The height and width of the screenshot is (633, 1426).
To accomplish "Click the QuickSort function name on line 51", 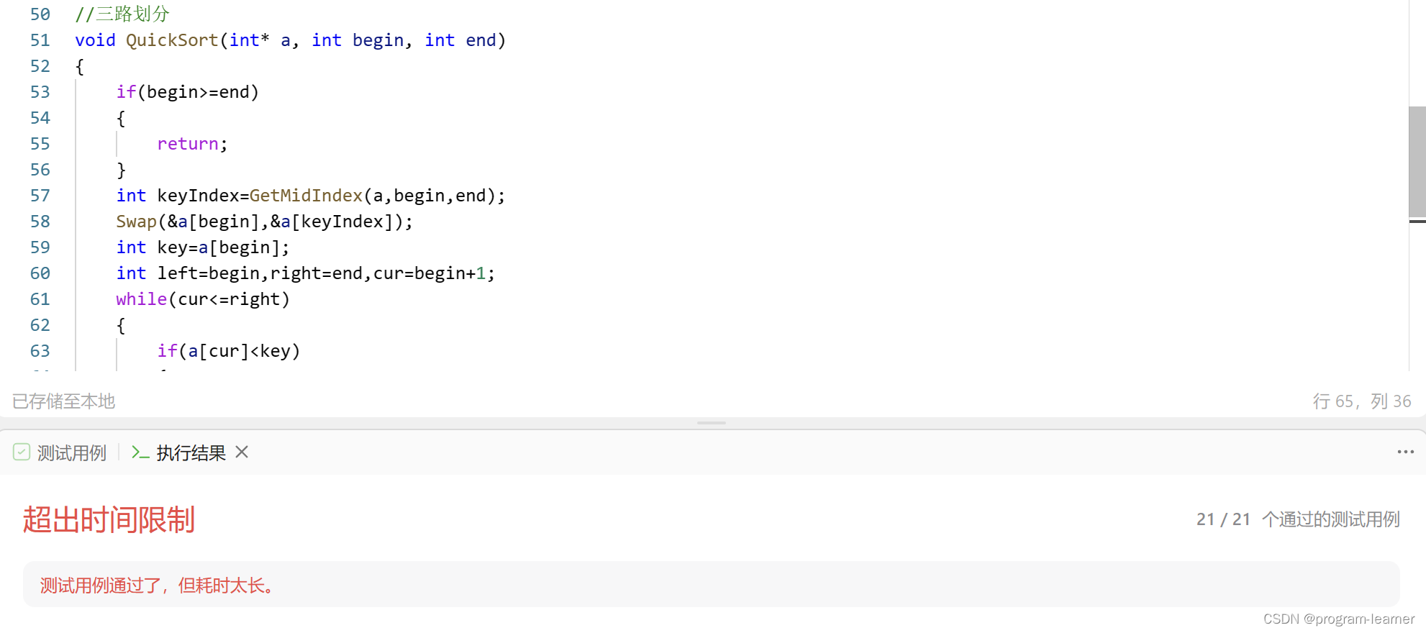I will coord(172,40).
